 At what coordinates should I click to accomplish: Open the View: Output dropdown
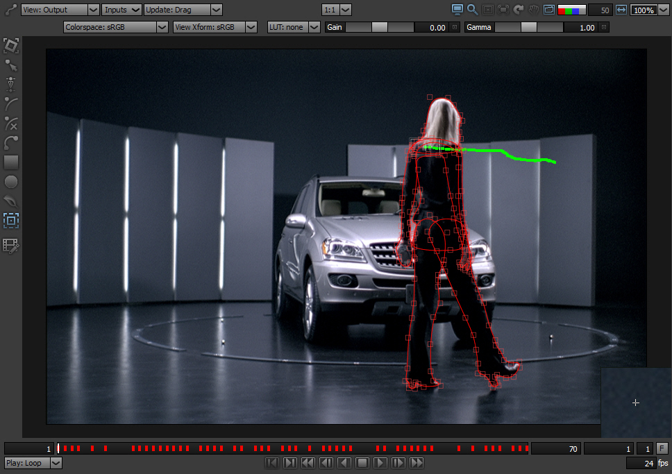60,10
